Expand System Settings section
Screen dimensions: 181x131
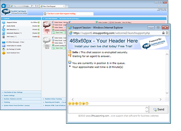[21, 96]
